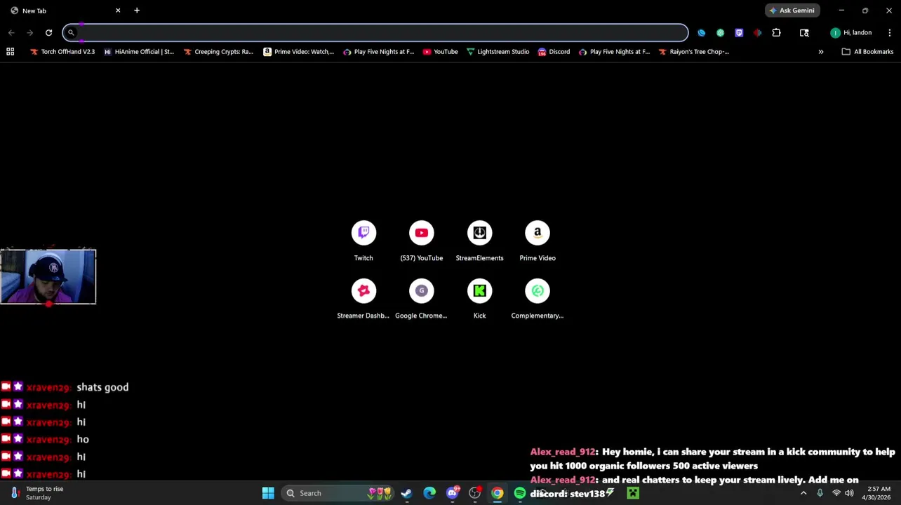Open the first Play Five Nights bookmark

[x=378, y=51]
